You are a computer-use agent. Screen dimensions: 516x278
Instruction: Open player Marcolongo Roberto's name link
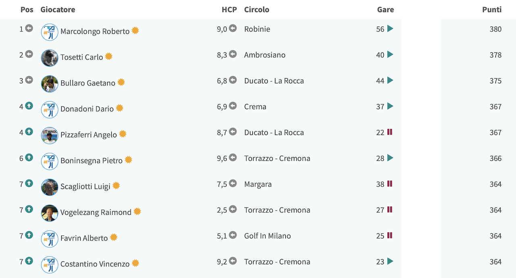(x=95, y=31)
